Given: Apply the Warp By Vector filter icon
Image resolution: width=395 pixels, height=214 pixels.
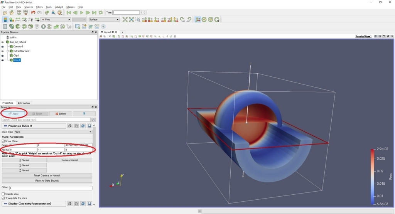Looking at the screenshot, I should (56, 27).
